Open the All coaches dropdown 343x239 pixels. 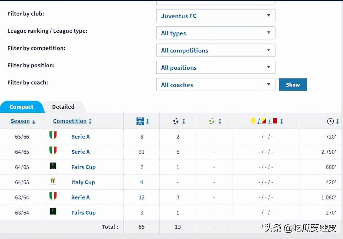(216, 85)
